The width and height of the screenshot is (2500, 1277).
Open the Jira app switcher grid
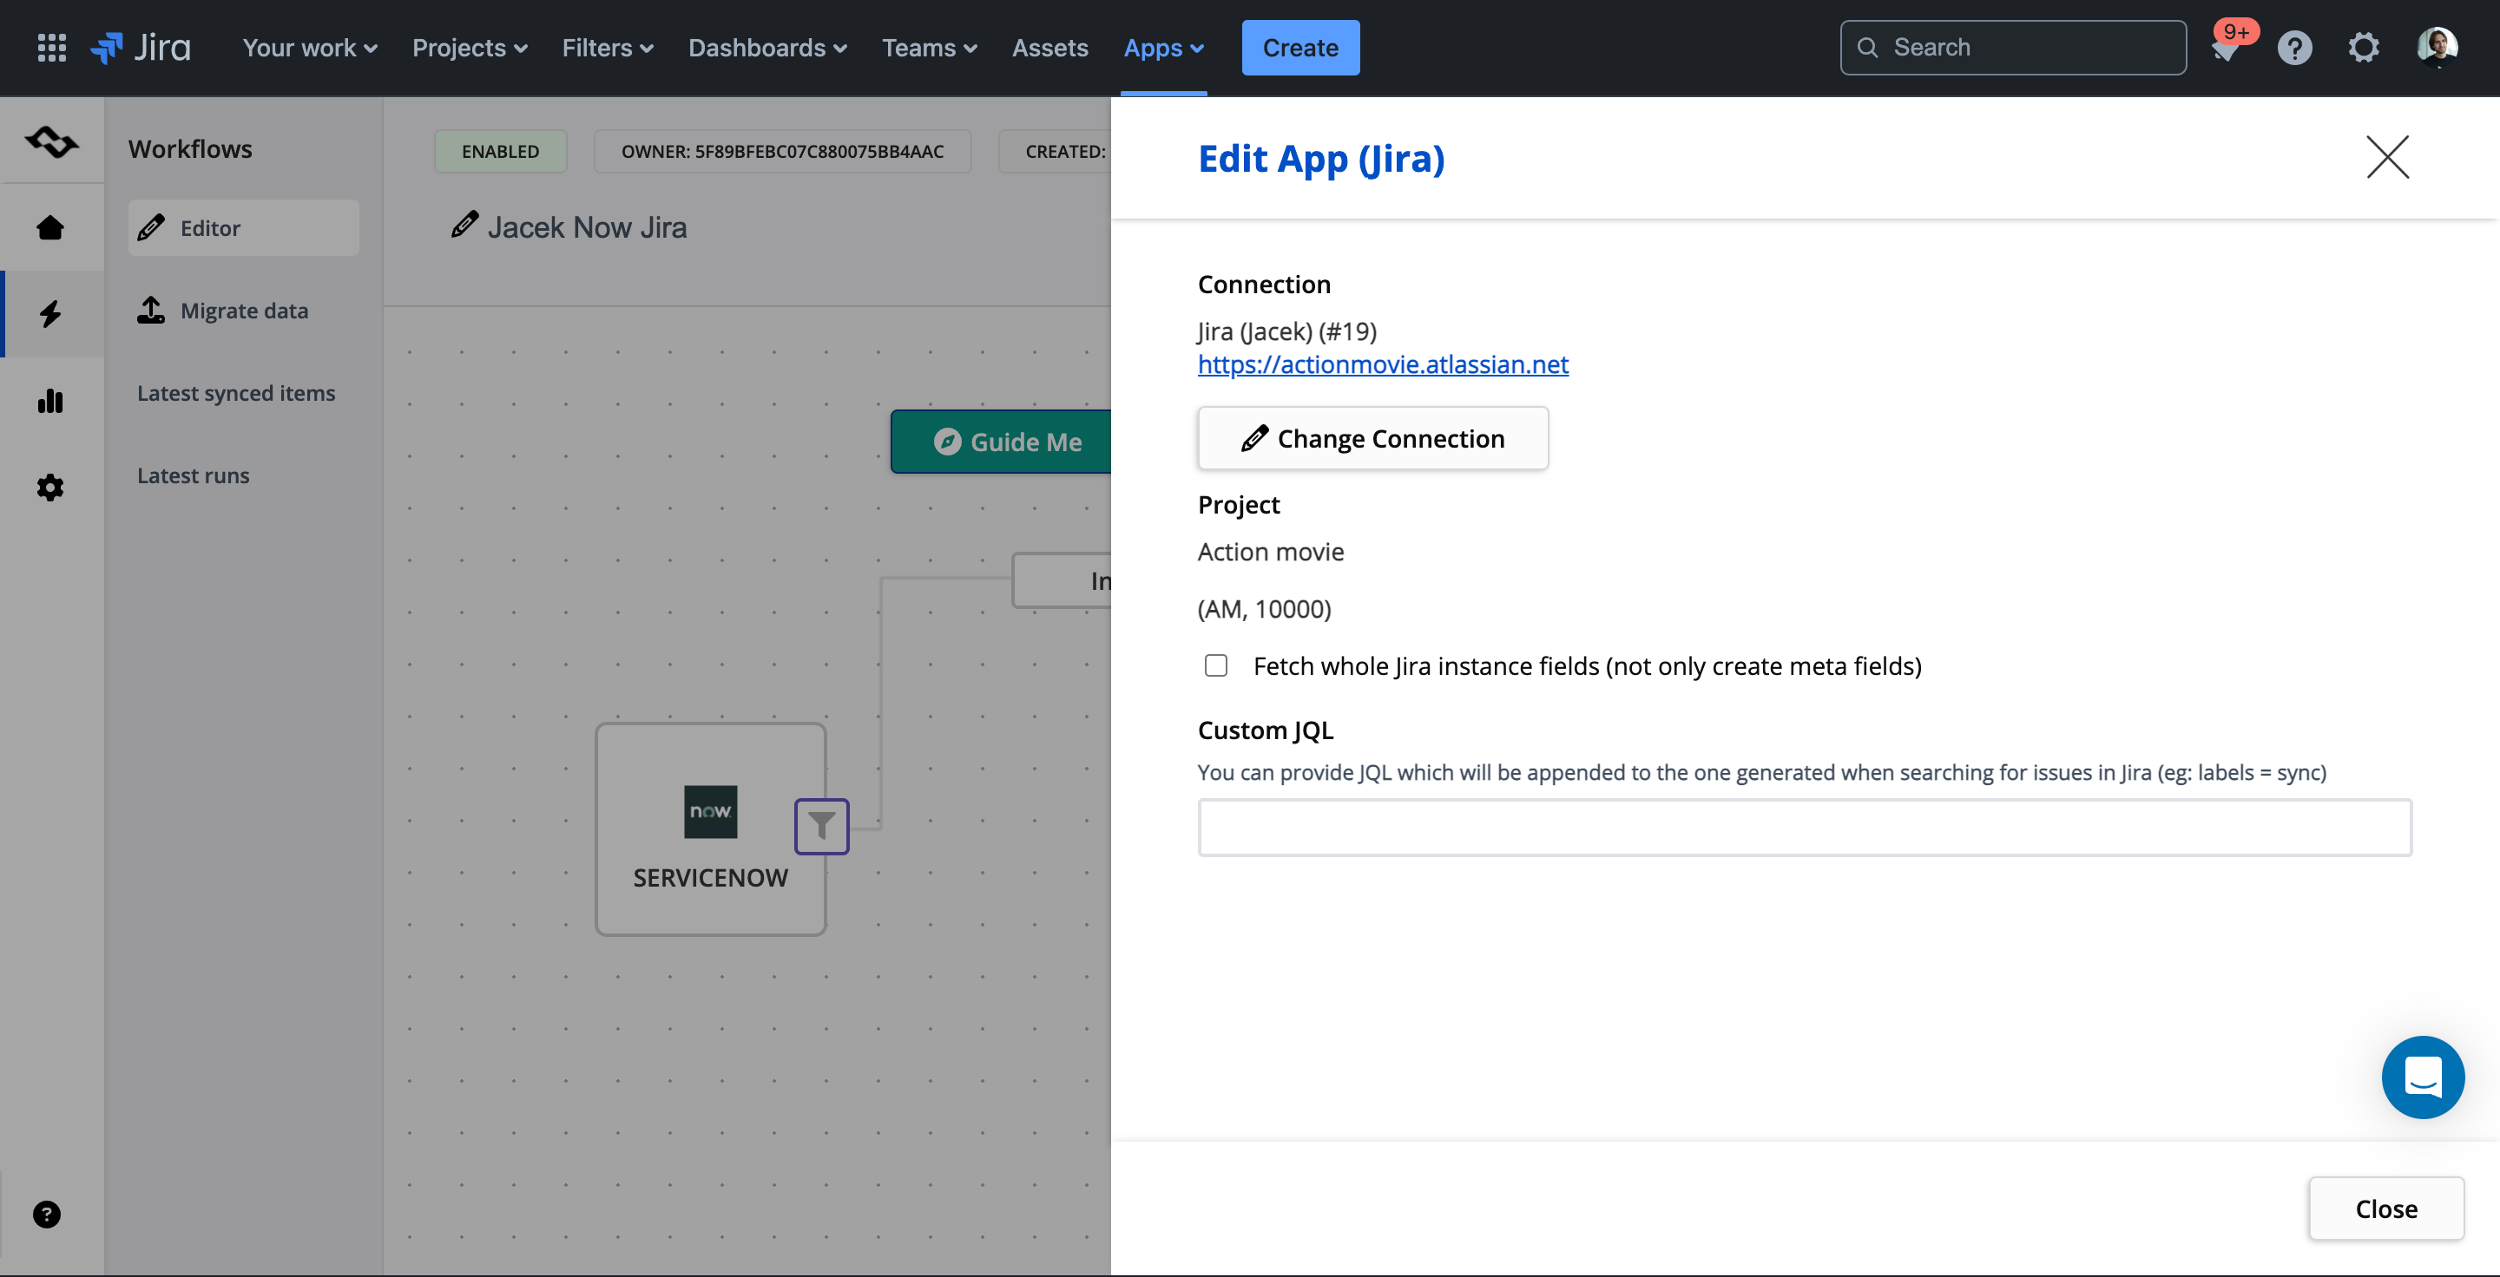(51, 48)
